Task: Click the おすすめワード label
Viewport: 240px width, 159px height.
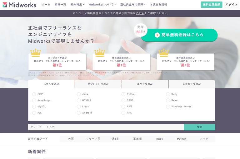Action: pyautogui.click(x=38, y=139)
